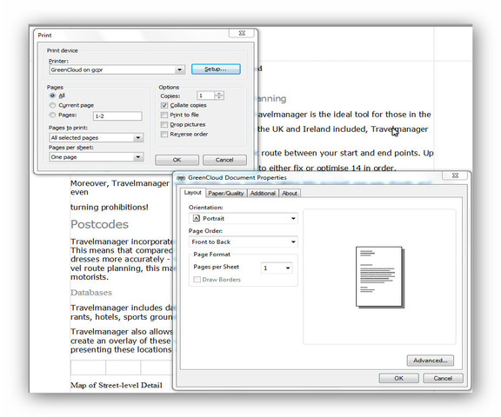Click the Setup... button in Print dialog
Screen dimensions: 501x417
pyautogui.click(x=216, y=69)
